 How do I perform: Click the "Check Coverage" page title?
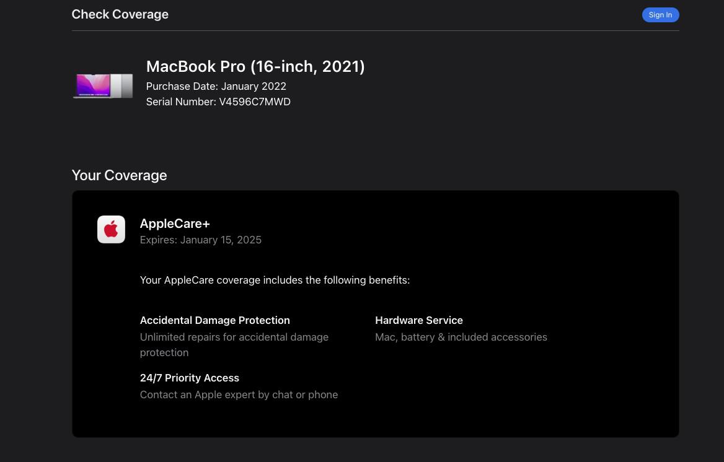click(120, 14)
